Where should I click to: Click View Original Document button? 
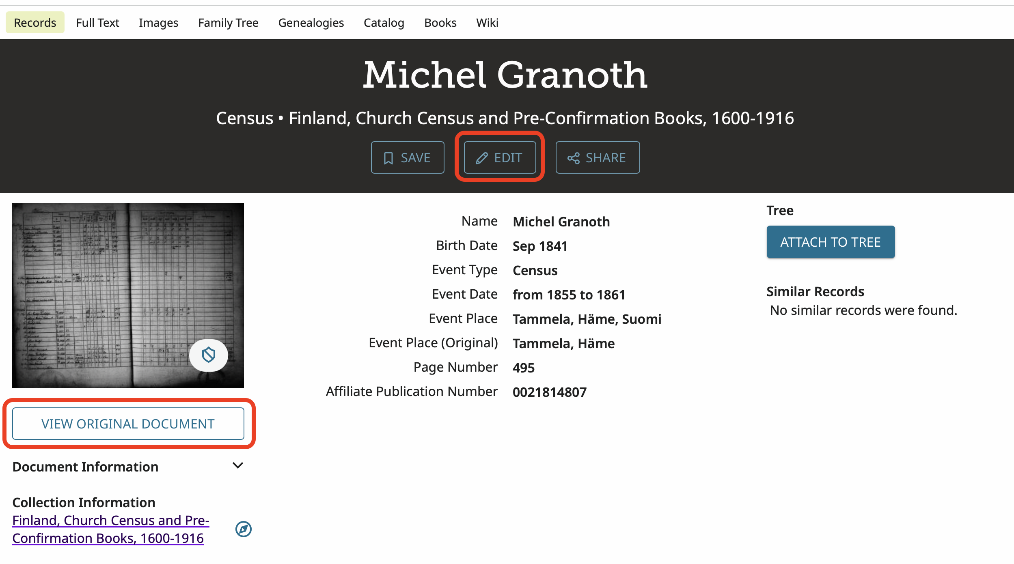pos(128,424)
